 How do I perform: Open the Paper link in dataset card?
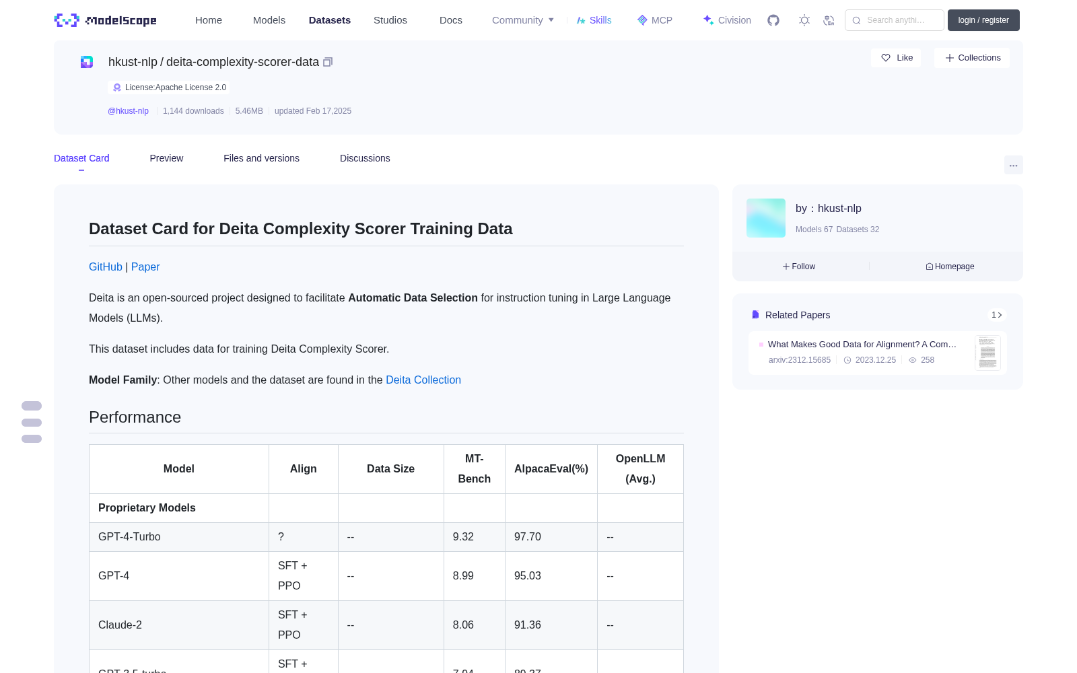145,267
